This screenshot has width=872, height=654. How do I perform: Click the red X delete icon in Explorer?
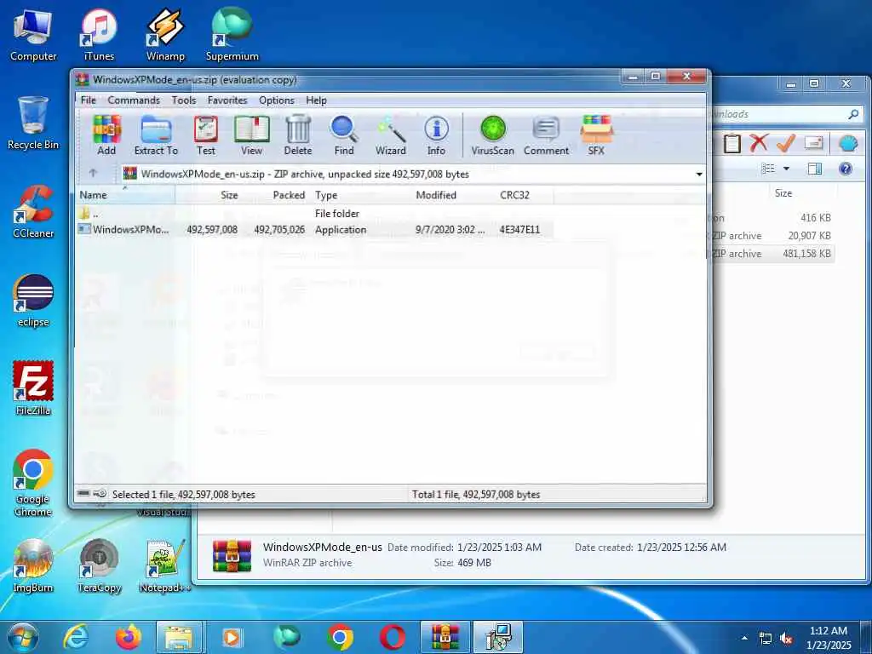759,143
